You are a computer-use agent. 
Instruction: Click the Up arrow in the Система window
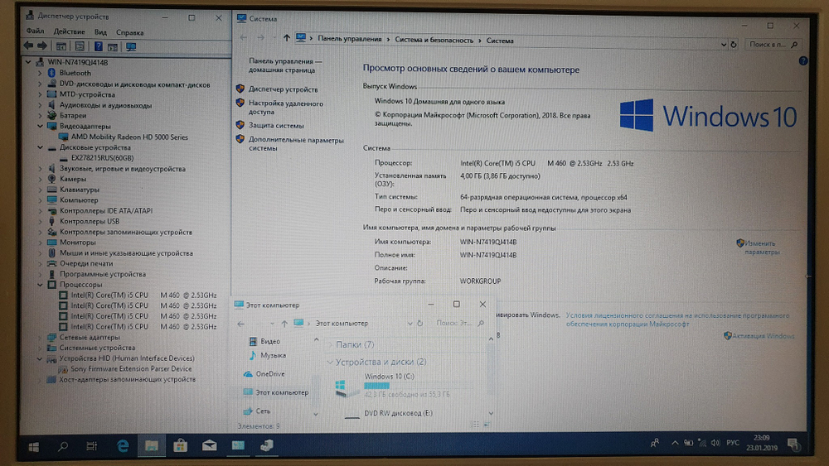coord(287,38)
